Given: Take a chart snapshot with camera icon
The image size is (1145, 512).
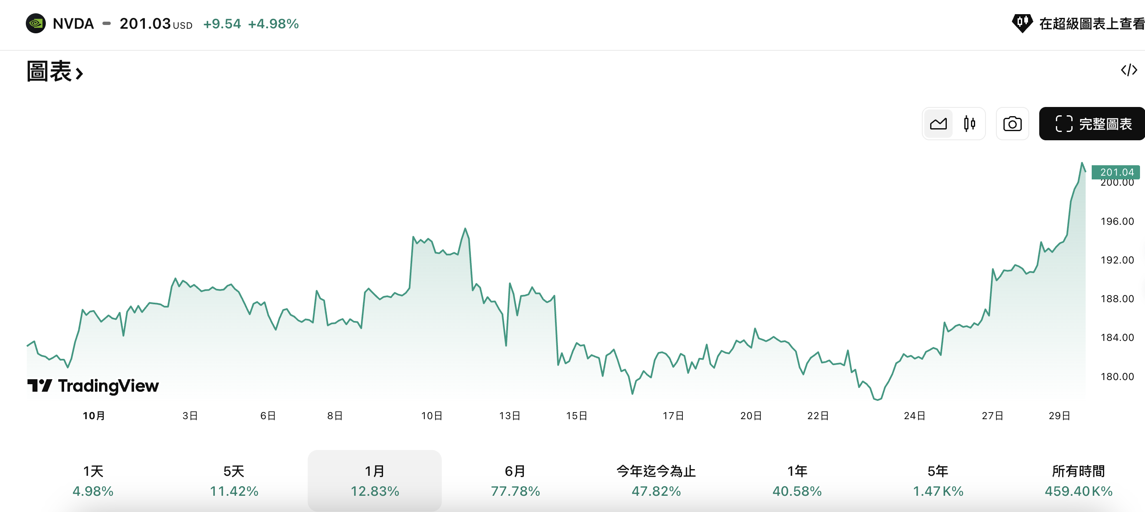Looking at the screenshot, I should [1012, 124].
